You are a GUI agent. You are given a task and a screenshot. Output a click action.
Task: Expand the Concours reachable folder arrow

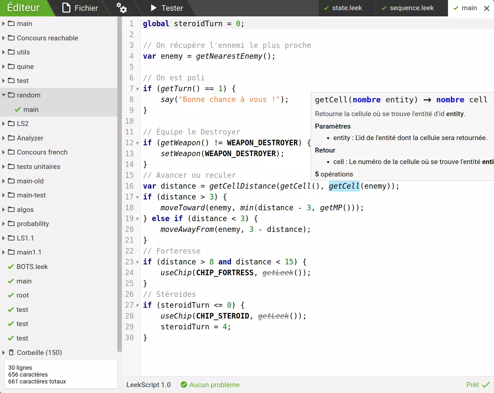coord(3,38)
